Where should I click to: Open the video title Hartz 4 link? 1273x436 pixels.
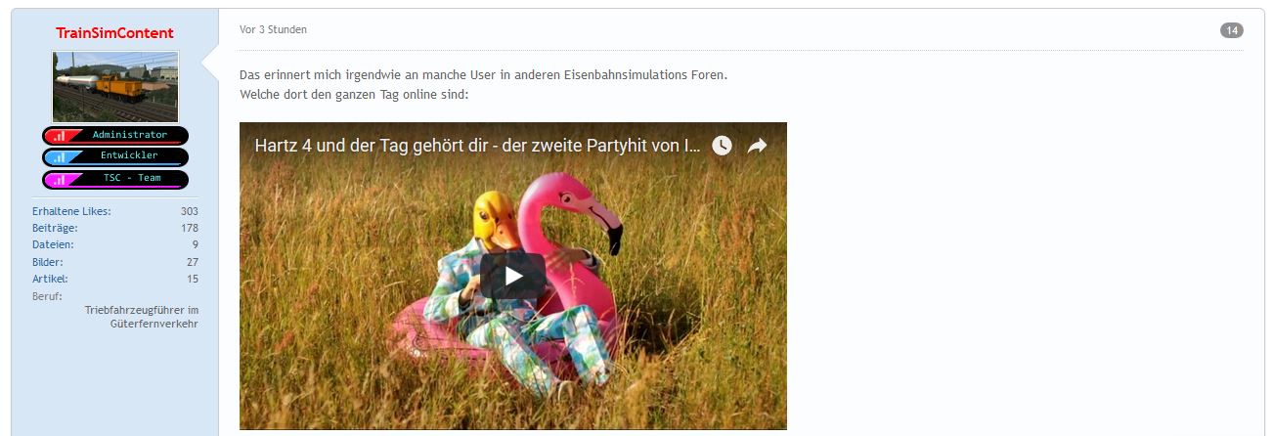tap(477, 146)
